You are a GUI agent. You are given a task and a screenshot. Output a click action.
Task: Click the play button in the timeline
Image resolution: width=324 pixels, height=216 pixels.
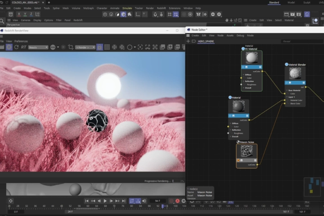pos(105,201)
